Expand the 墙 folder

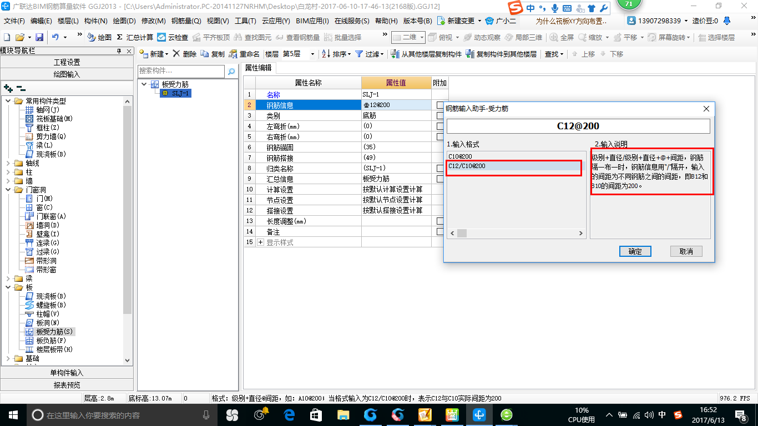[8, 181]
